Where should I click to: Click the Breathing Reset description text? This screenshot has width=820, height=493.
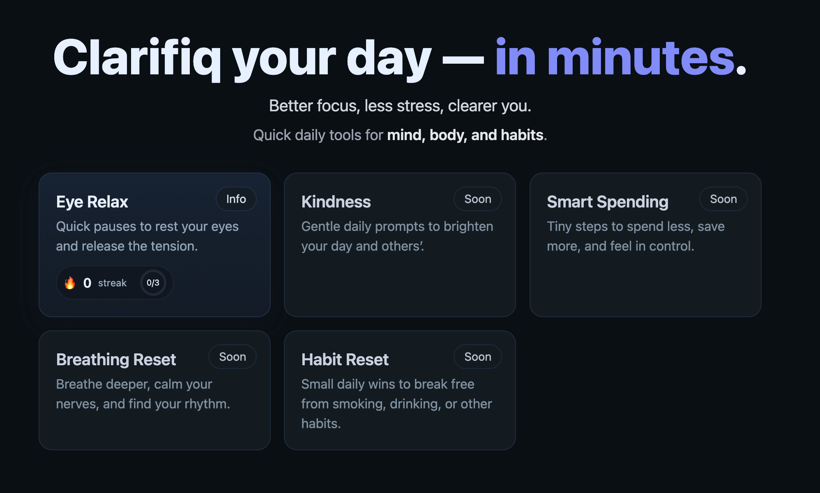(143, 394)
